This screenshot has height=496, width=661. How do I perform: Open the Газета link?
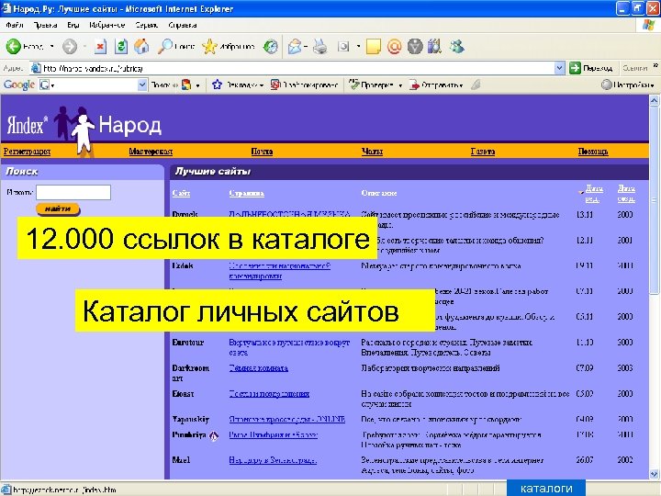483,152
